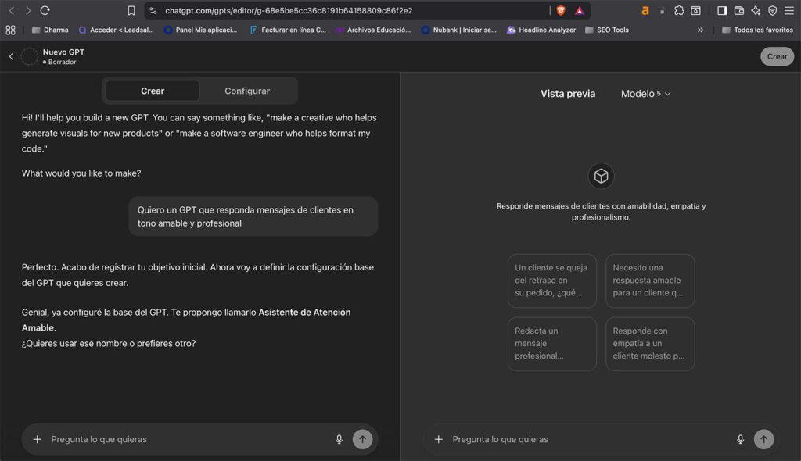Select 'Un cliente se queja del retraso' suggestion
801x461 pixels.
[x=551, y=281]
